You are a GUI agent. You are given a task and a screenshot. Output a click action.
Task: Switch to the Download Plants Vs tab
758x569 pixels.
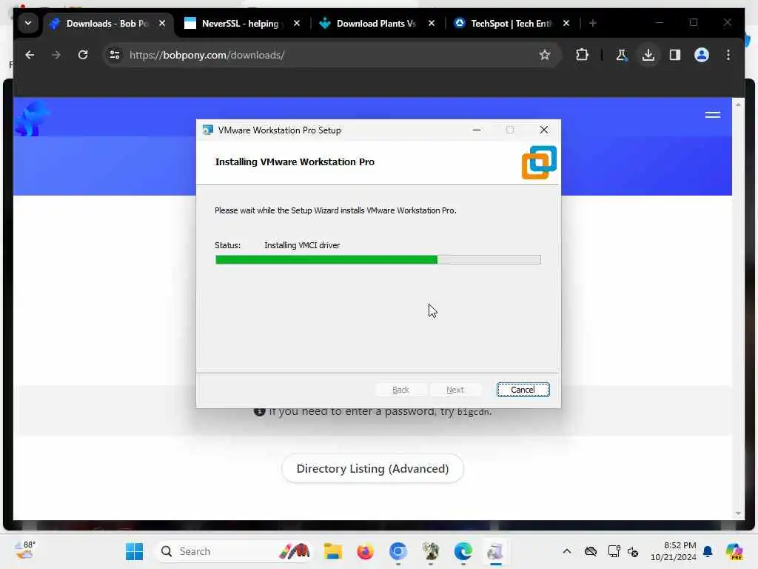pos(375,23)
